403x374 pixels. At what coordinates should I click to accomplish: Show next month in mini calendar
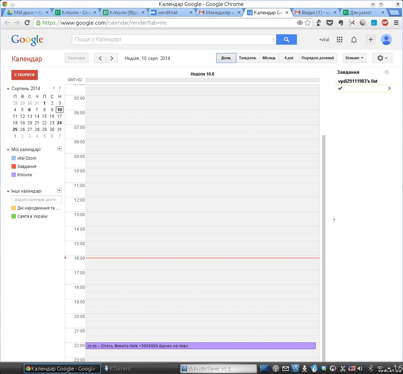(60, 88)
